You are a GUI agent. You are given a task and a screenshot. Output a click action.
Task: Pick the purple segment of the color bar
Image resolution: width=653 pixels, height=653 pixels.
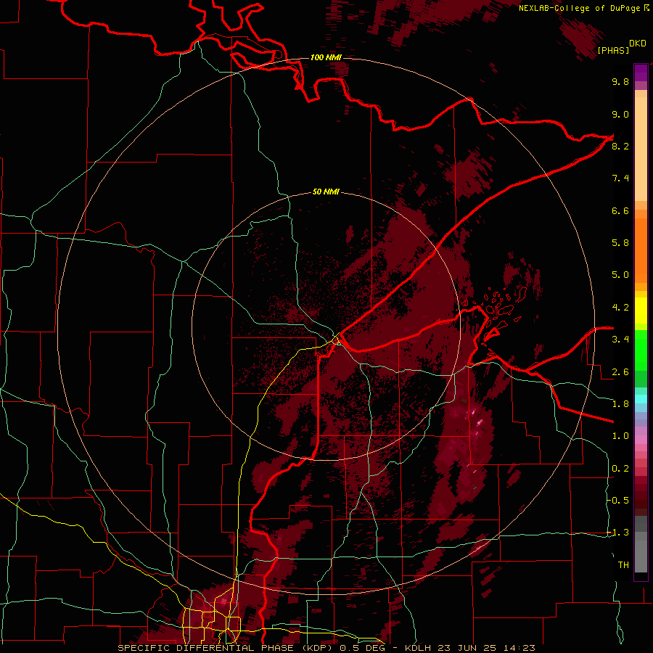click(x=641, y=73)
